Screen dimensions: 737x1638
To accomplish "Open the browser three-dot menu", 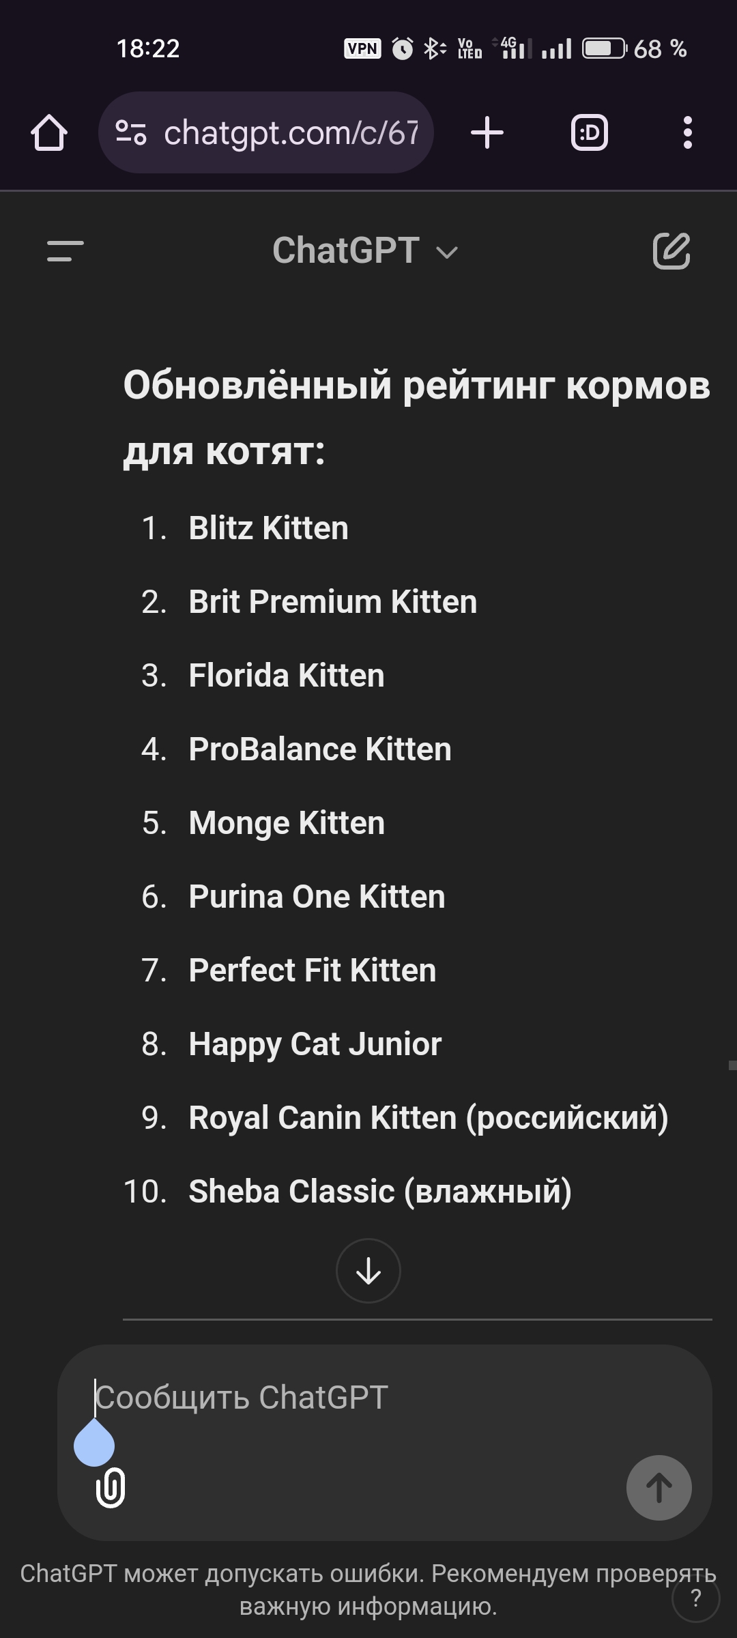I will coord(687,132).
